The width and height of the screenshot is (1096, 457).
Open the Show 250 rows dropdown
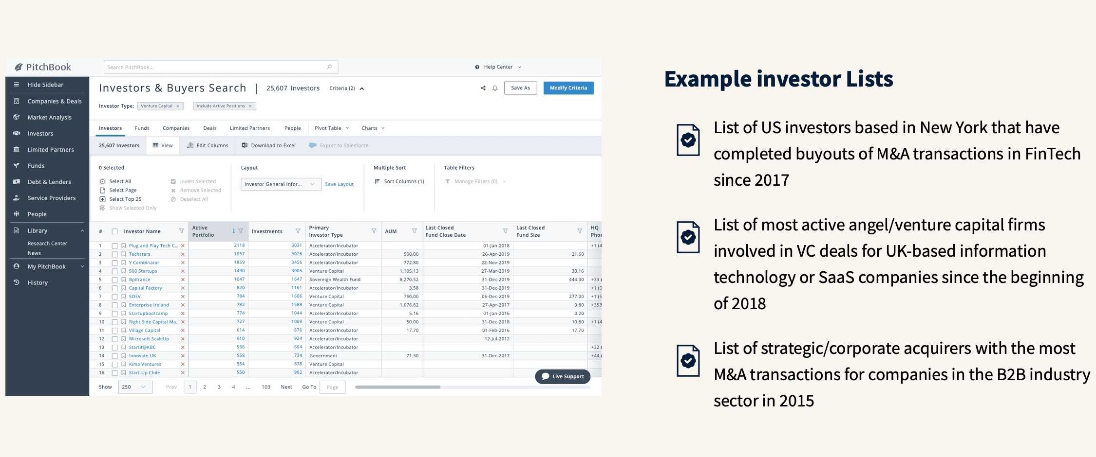click(x=135, y=387)
